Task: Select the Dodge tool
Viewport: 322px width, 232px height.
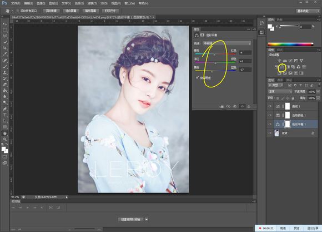Action: pyautogui.click(x=4, y=102)
